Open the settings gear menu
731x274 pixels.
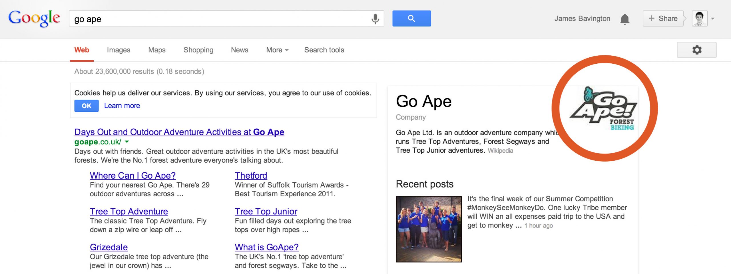click(x=697, y=50)
